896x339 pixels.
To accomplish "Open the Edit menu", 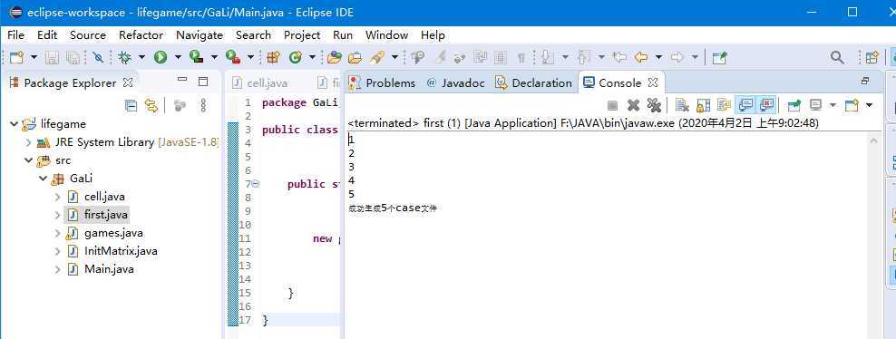I will (x=47, y=34).
